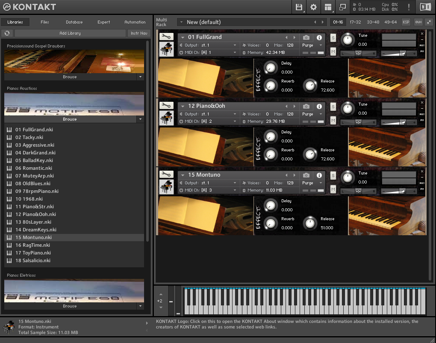Solo the 01 FullGrand instrument
Screen dimensions: 436x343
(333, 38)
